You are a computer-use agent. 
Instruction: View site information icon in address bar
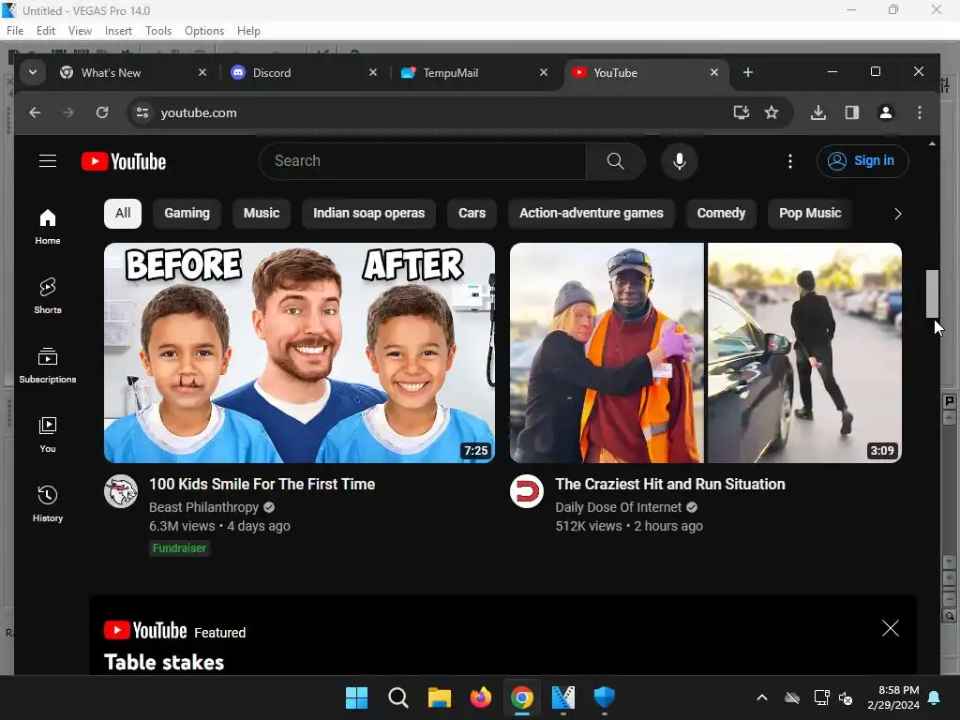point(142,112)
